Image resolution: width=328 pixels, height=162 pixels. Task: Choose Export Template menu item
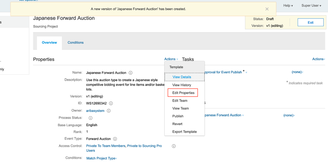point(184,132)
